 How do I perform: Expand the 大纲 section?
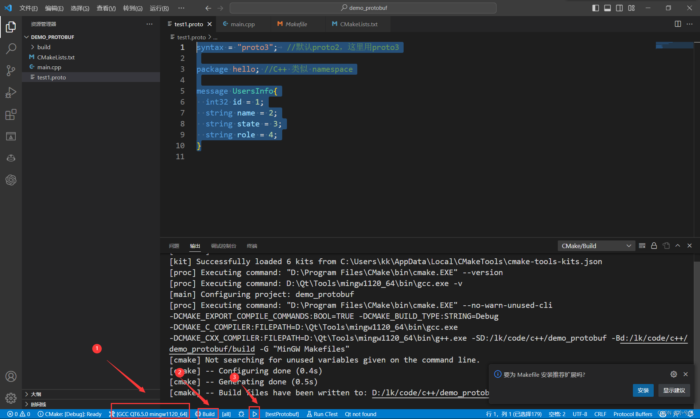pyautogui.click(x=91, y=394)
